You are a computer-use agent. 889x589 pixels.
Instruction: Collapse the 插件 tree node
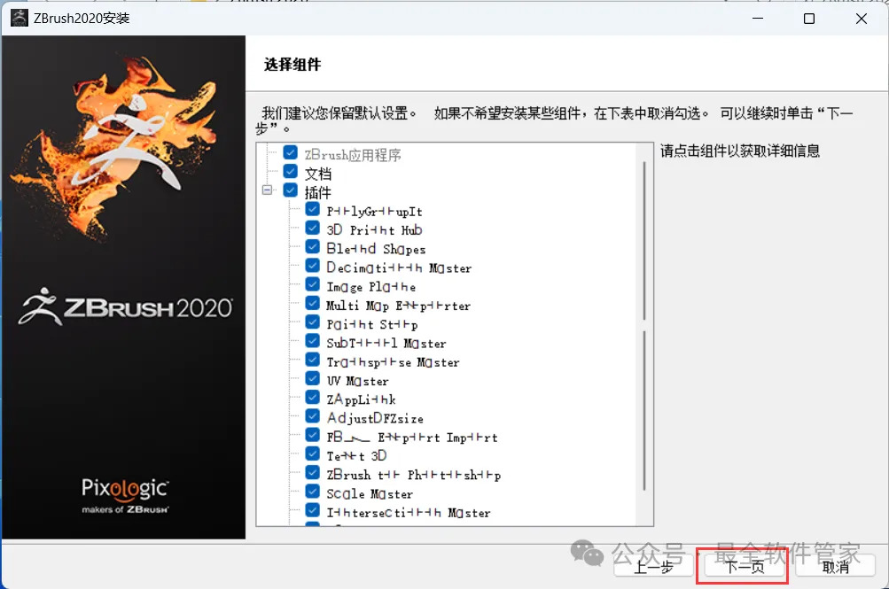pyautogui.click(x=267, y=190)
